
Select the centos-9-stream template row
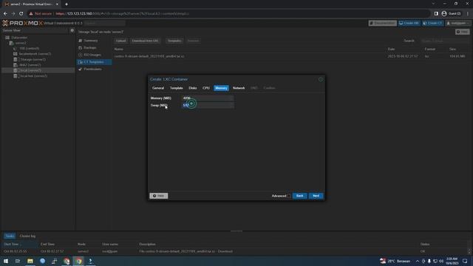pyautogui.click(x=290, y=56)
